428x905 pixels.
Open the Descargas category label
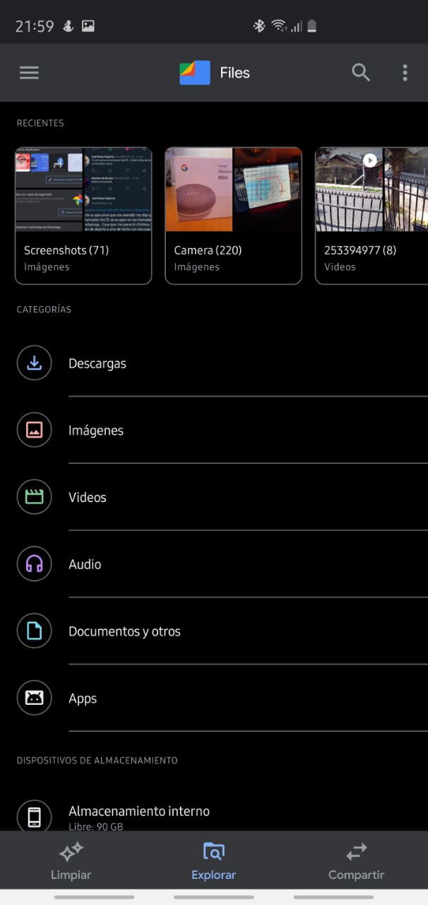tap(97, 363)
